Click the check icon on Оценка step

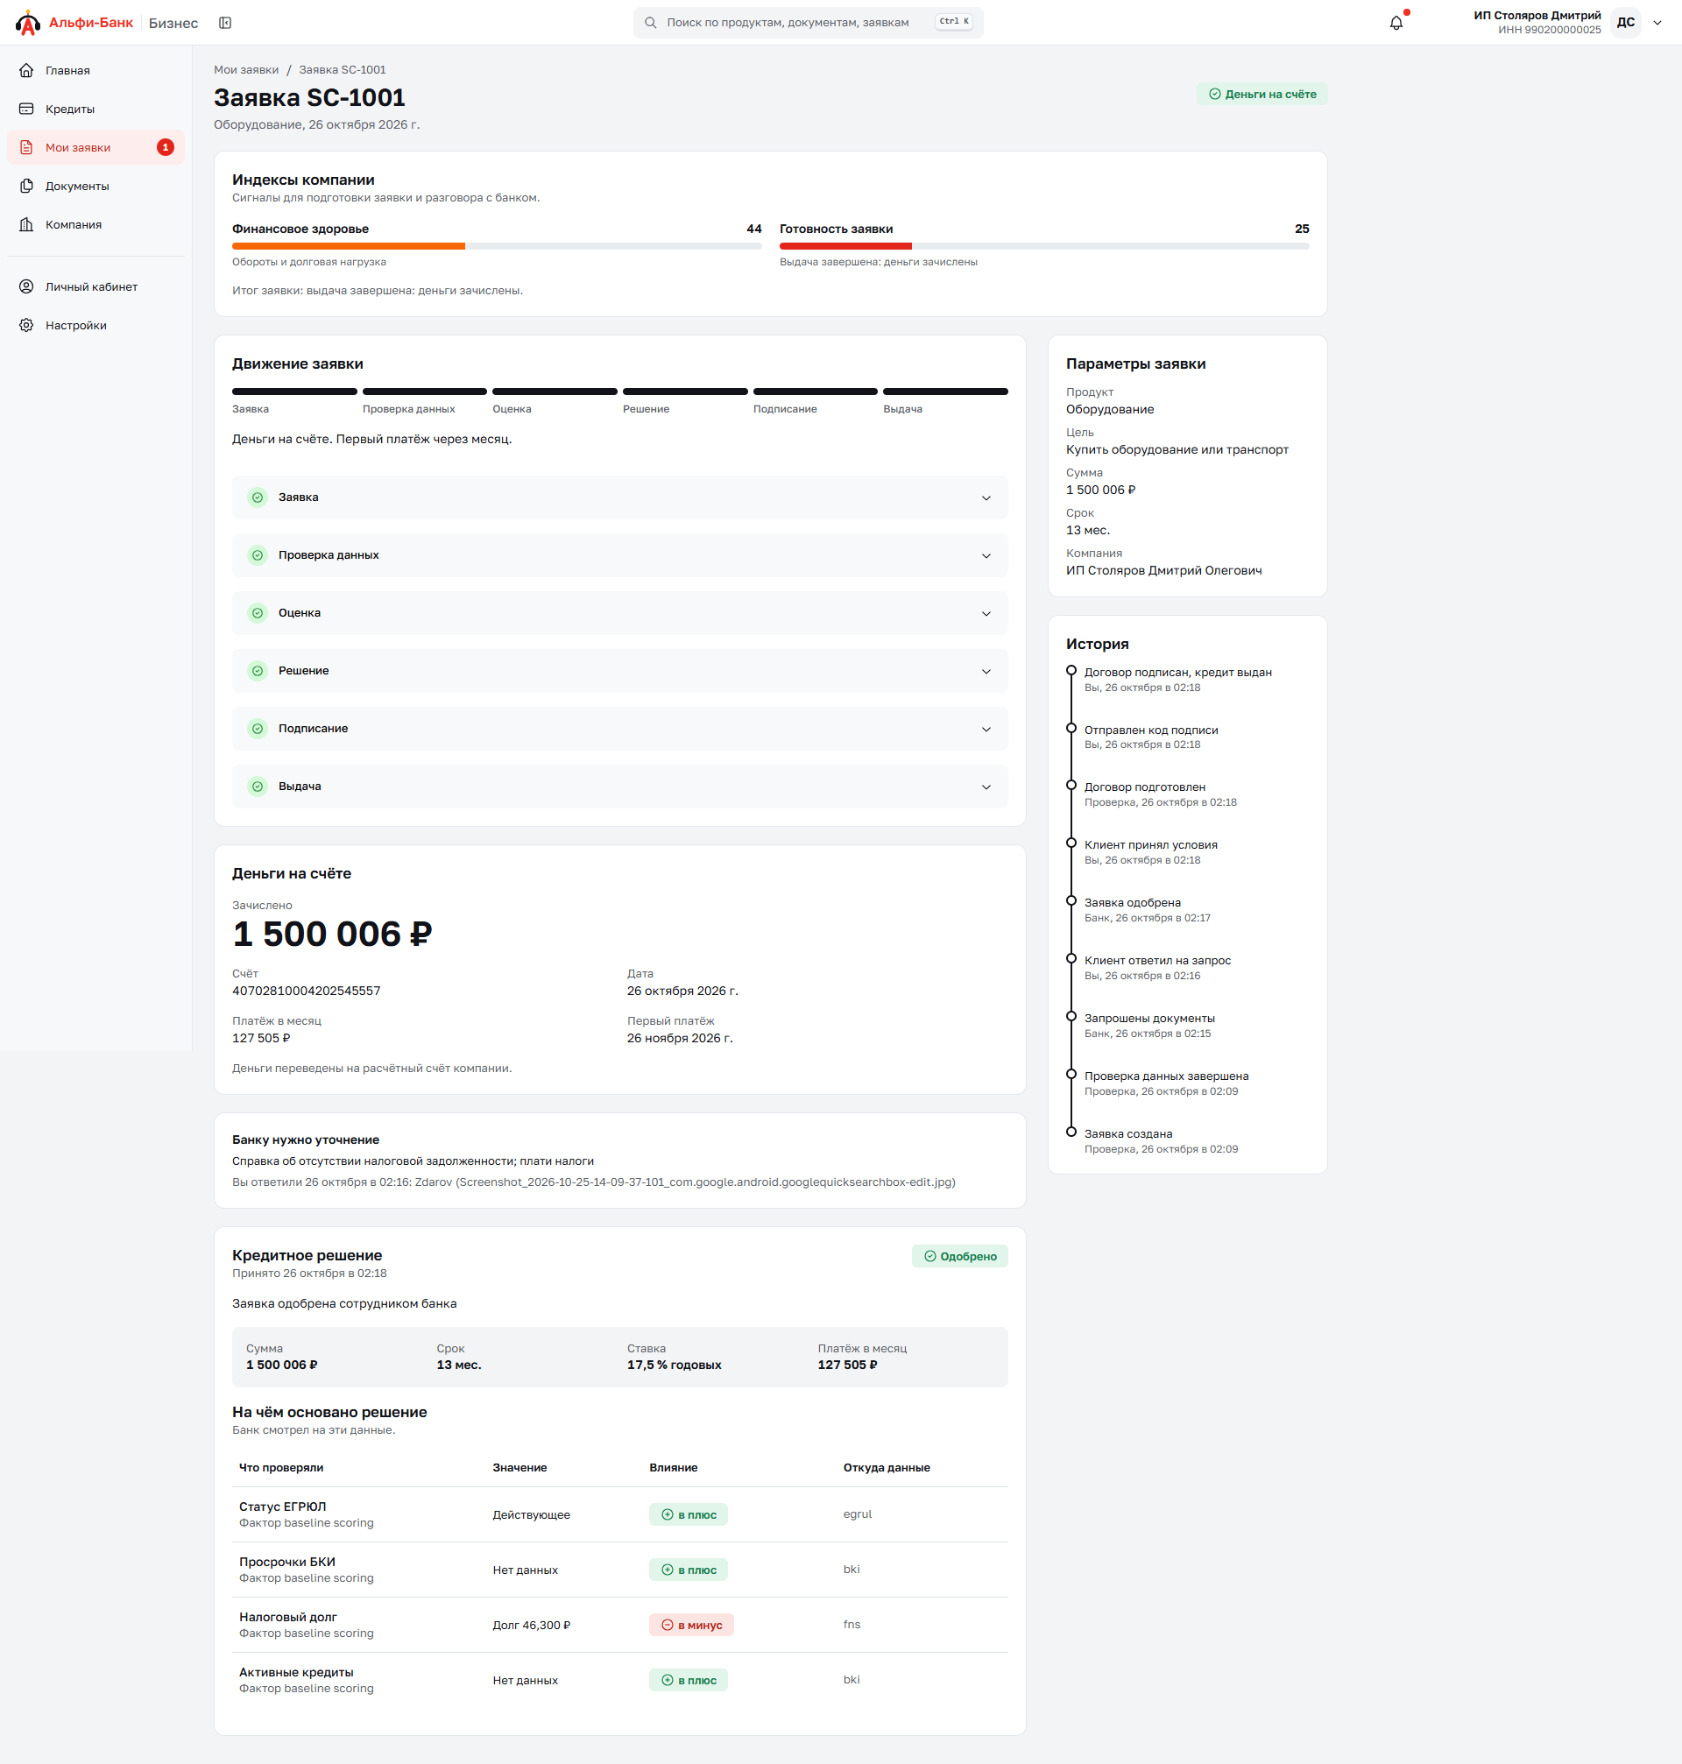point(258,613)
